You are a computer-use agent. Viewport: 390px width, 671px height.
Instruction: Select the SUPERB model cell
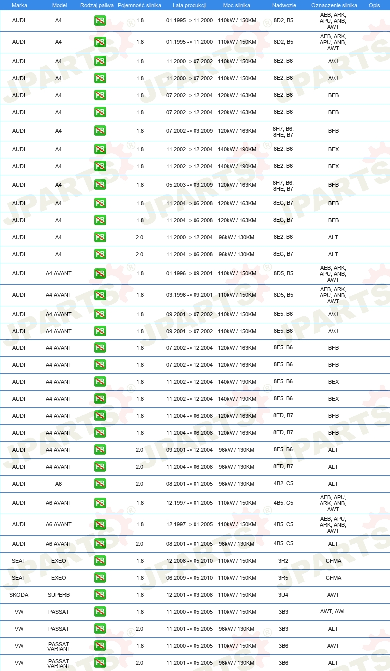(x=59, y=595)
